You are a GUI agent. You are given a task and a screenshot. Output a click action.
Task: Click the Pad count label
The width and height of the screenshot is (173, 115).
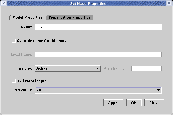(x=22, y=90)
